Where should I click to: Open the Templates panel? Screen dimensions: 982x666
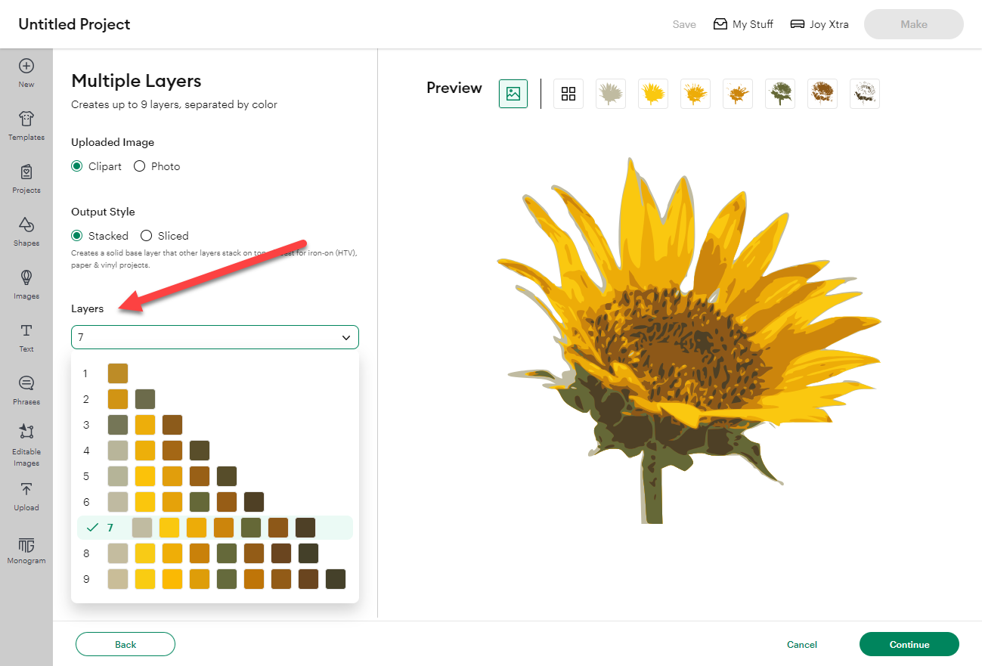26,125
